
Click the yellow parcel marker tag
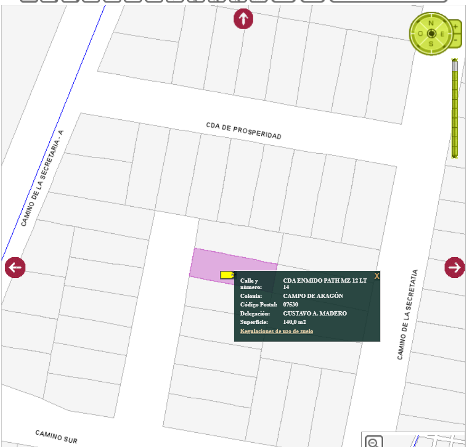(228, 275)
